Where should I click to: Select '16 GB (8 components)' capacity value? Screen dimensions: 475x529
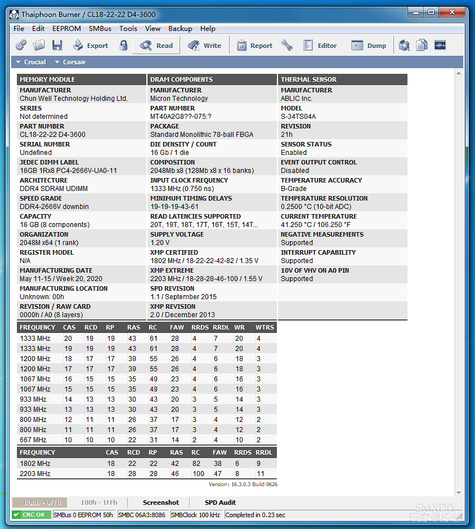tap(55, 225)
